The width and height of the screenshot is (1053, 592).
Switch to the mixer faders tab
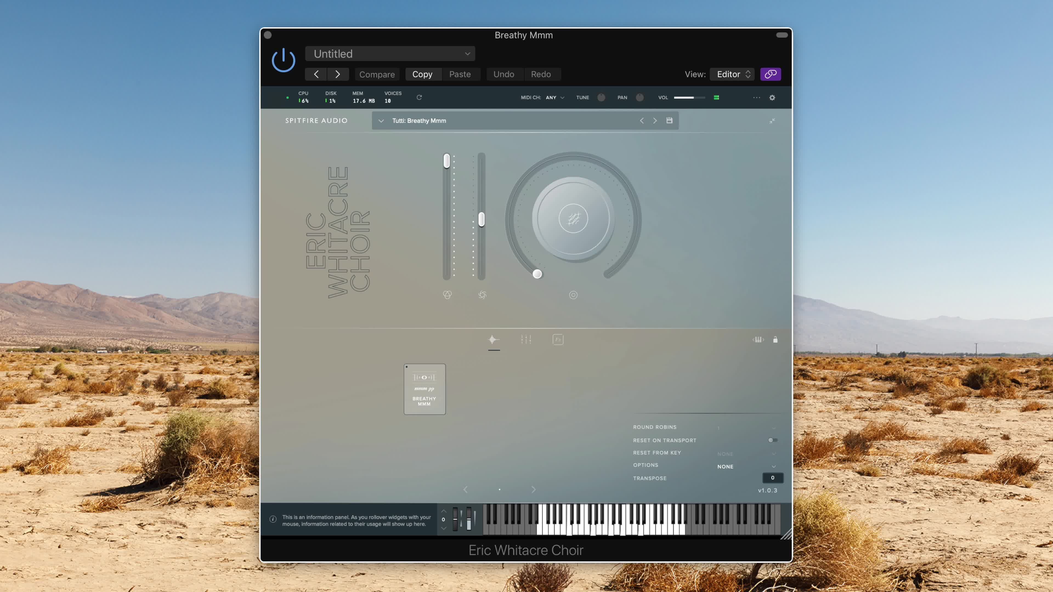(x=526, y=340)
